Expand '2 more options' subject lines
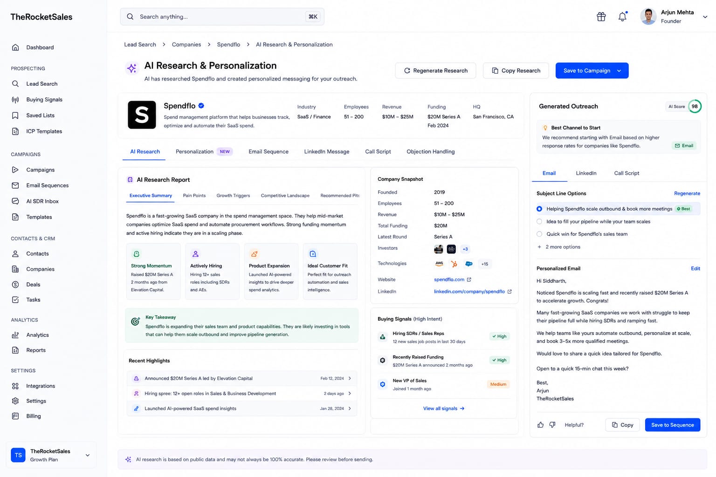Viewport: 716px width, 477px height. pyautogui.click(x=559, y=247)
